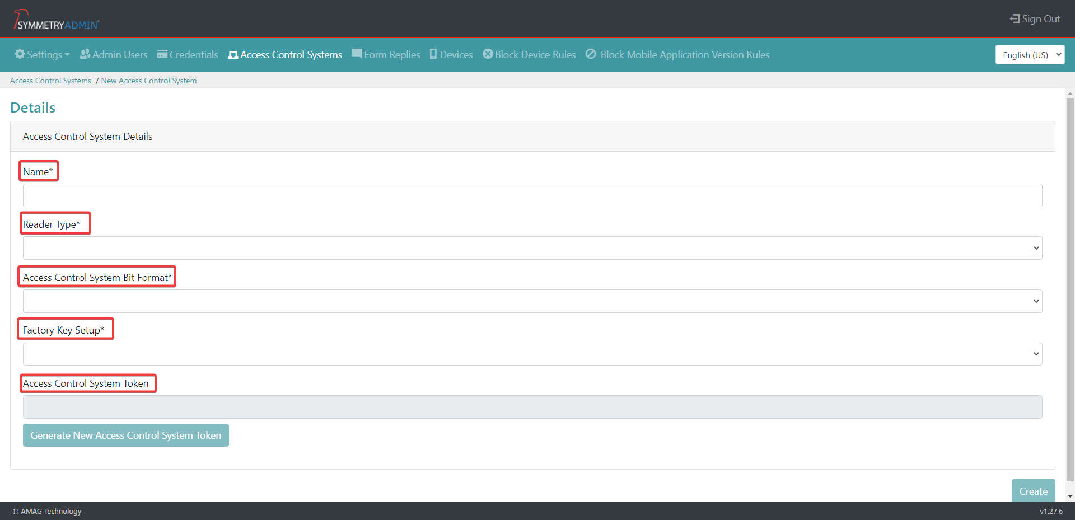The image size is (1075, 520).
Task: Open Form Replies nav item
Action: click(386, 54)
